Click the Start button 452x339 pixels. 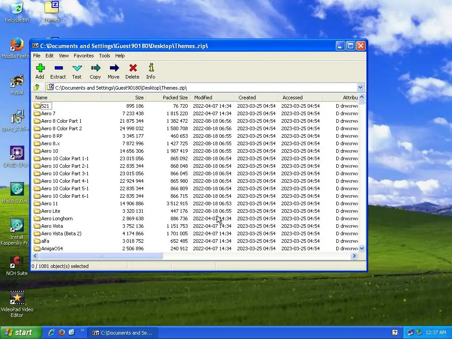[x=21, y=332]
